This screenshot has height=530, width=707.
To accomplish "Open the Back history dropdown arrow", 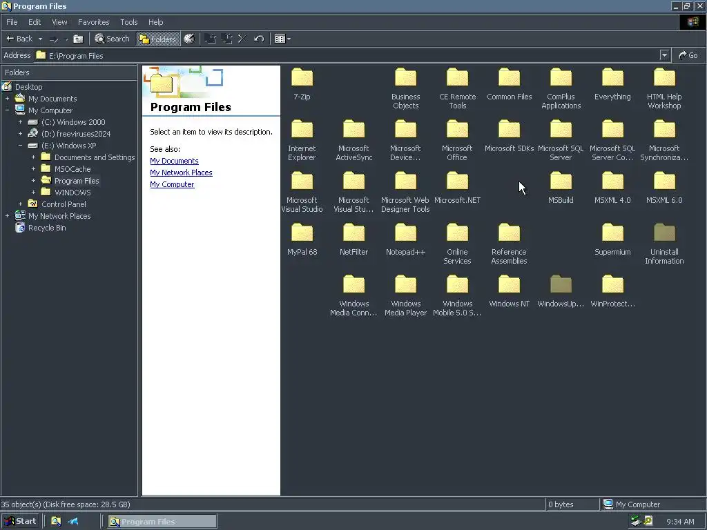I will (x=40, y=39).
